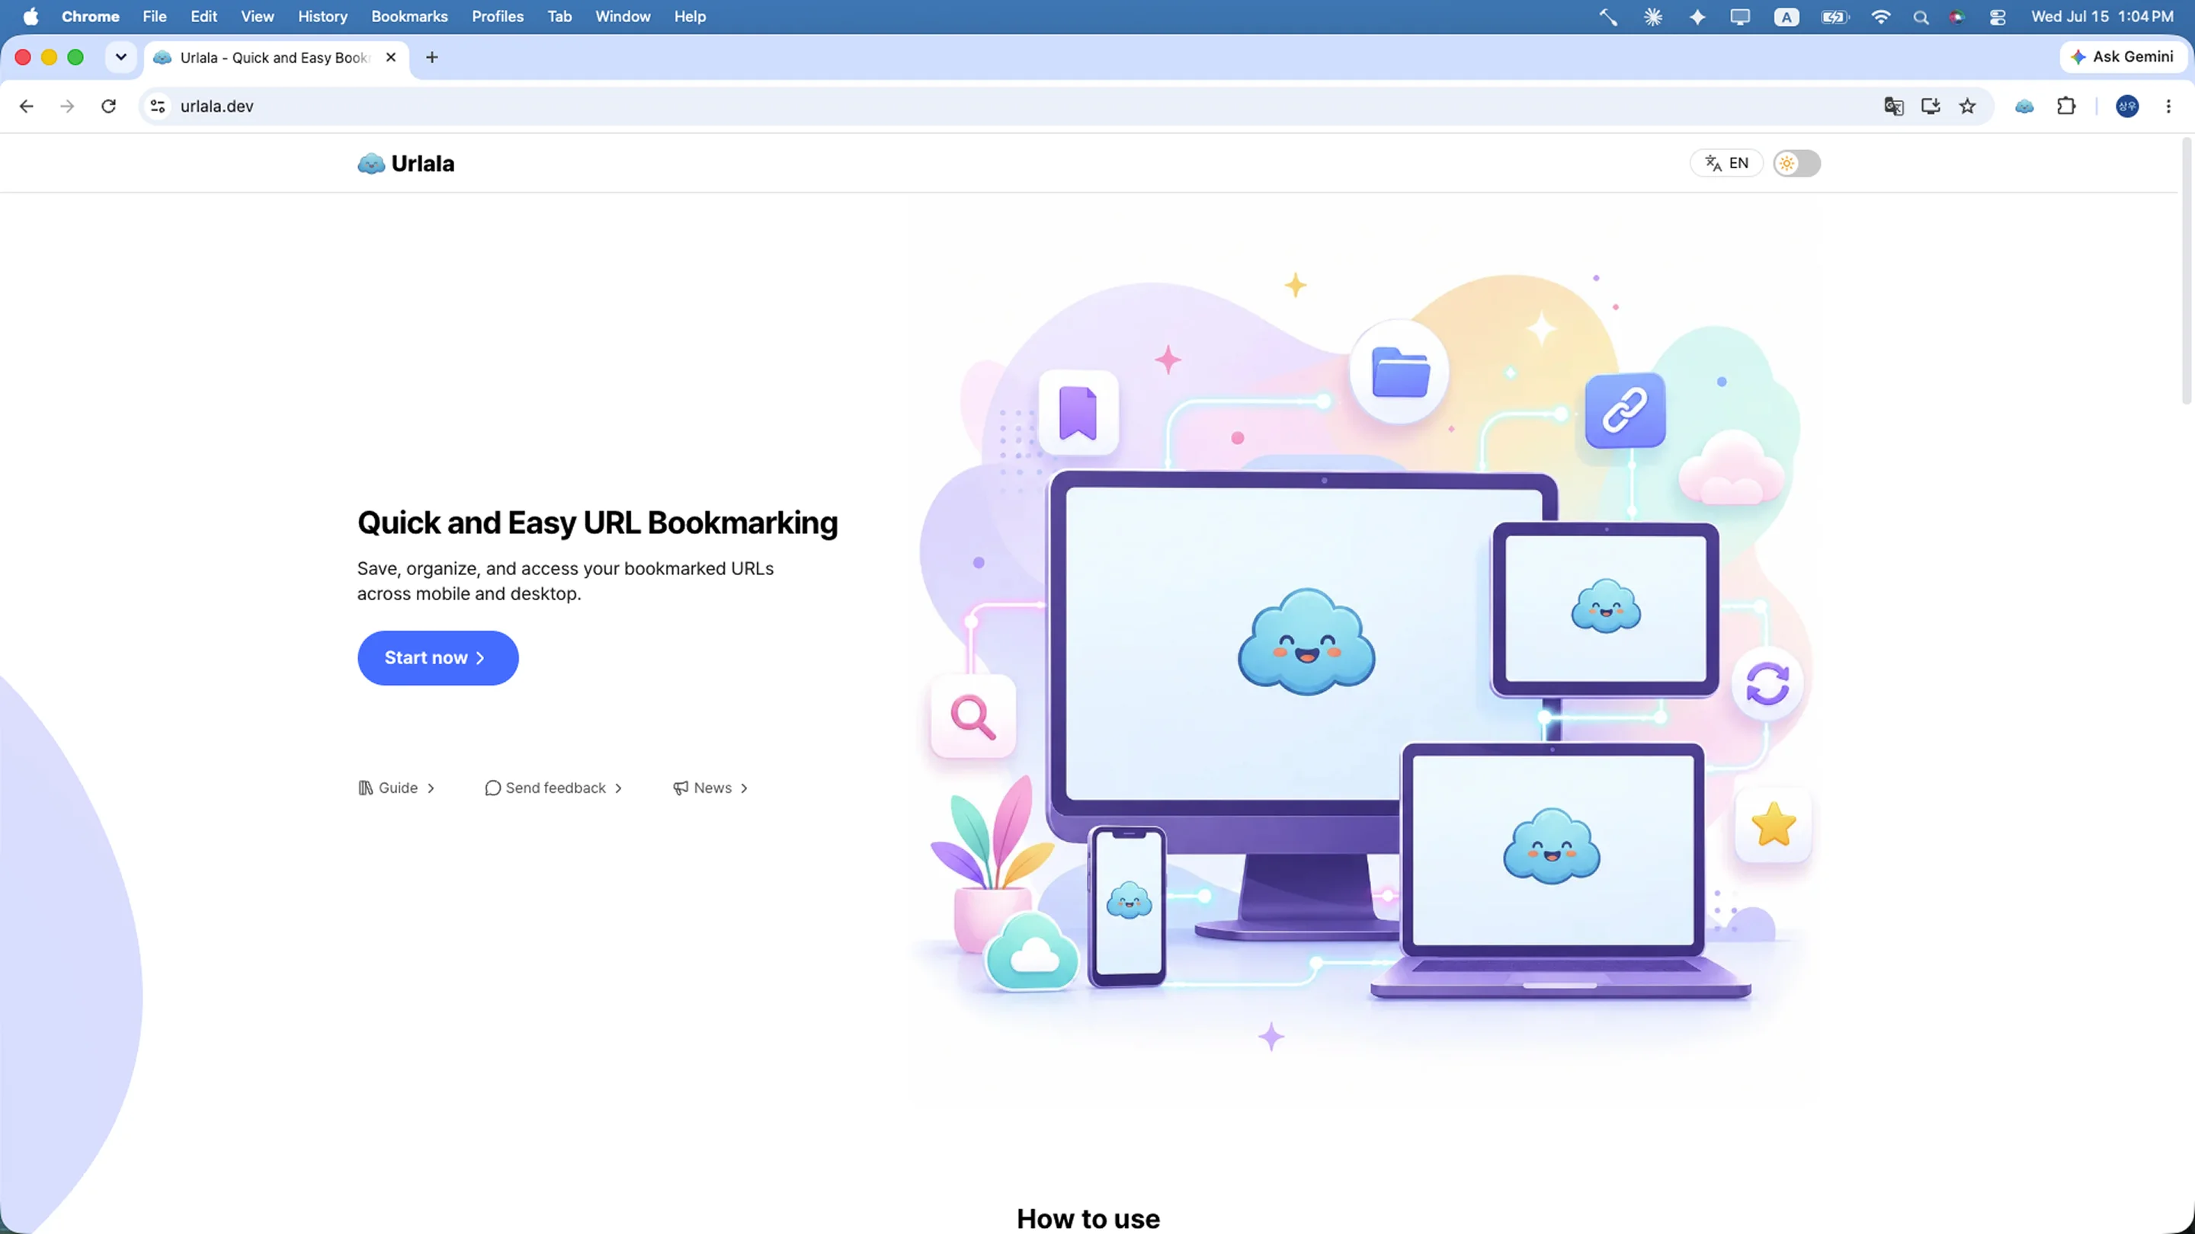Open the News link
Screen dimensions: 2195x1234
(710, 788)
